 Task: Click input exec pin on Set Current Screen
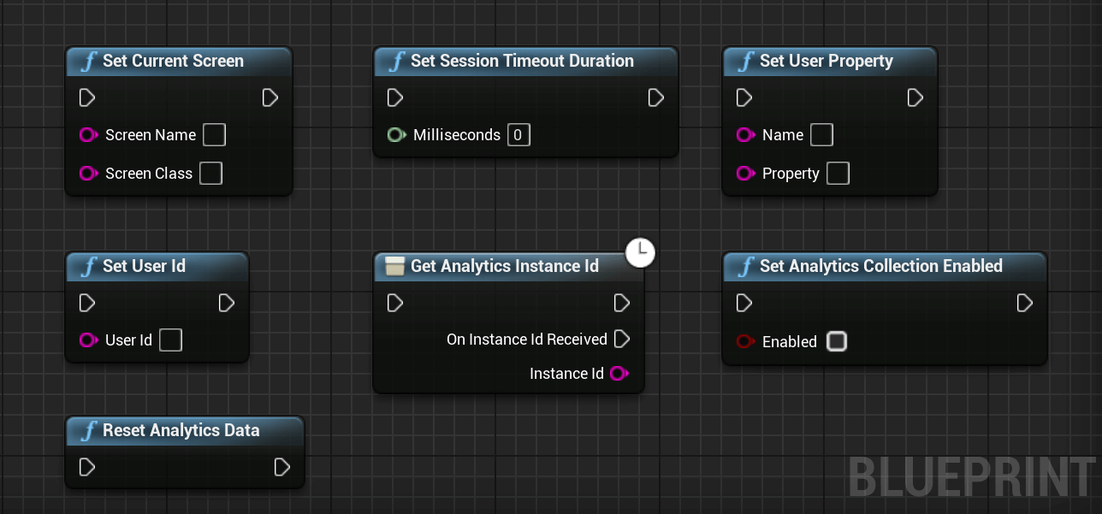coord(86,97)
